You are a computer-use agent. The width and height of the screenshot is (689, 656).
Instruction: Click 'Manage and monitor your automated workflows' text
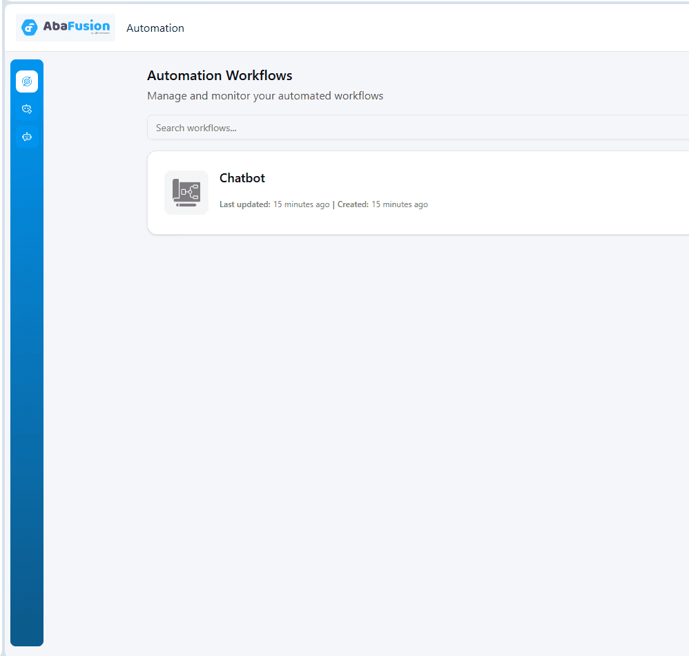click(265, 96)
